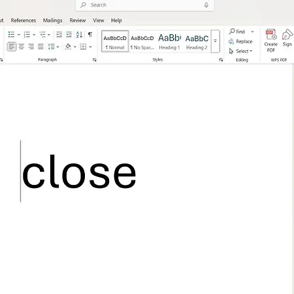
Task: Click the Decrease Indent icon
Action: (59, 35)
